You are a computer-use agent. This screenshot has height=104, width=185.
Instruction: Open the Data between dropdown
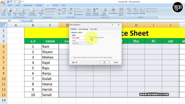(82, 43)
